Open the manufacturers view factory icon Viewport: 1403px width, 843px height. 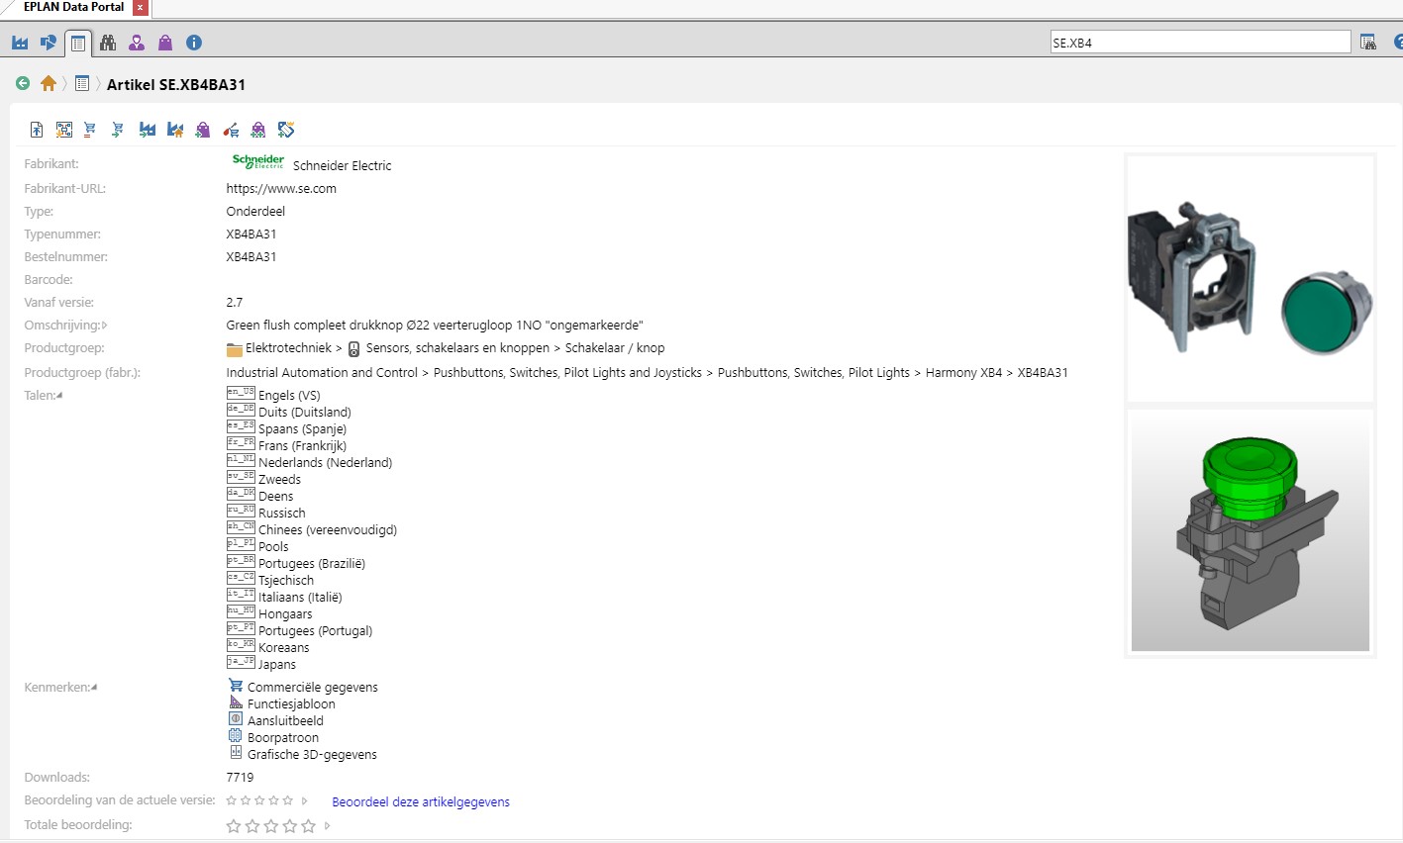pos(20,43)
